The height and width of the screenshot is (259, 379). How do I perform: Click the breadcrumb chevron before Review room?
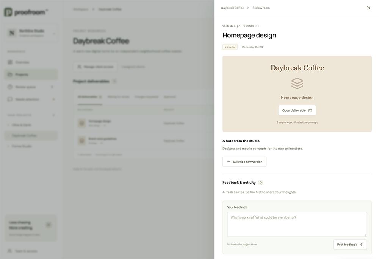pos(248,8)
